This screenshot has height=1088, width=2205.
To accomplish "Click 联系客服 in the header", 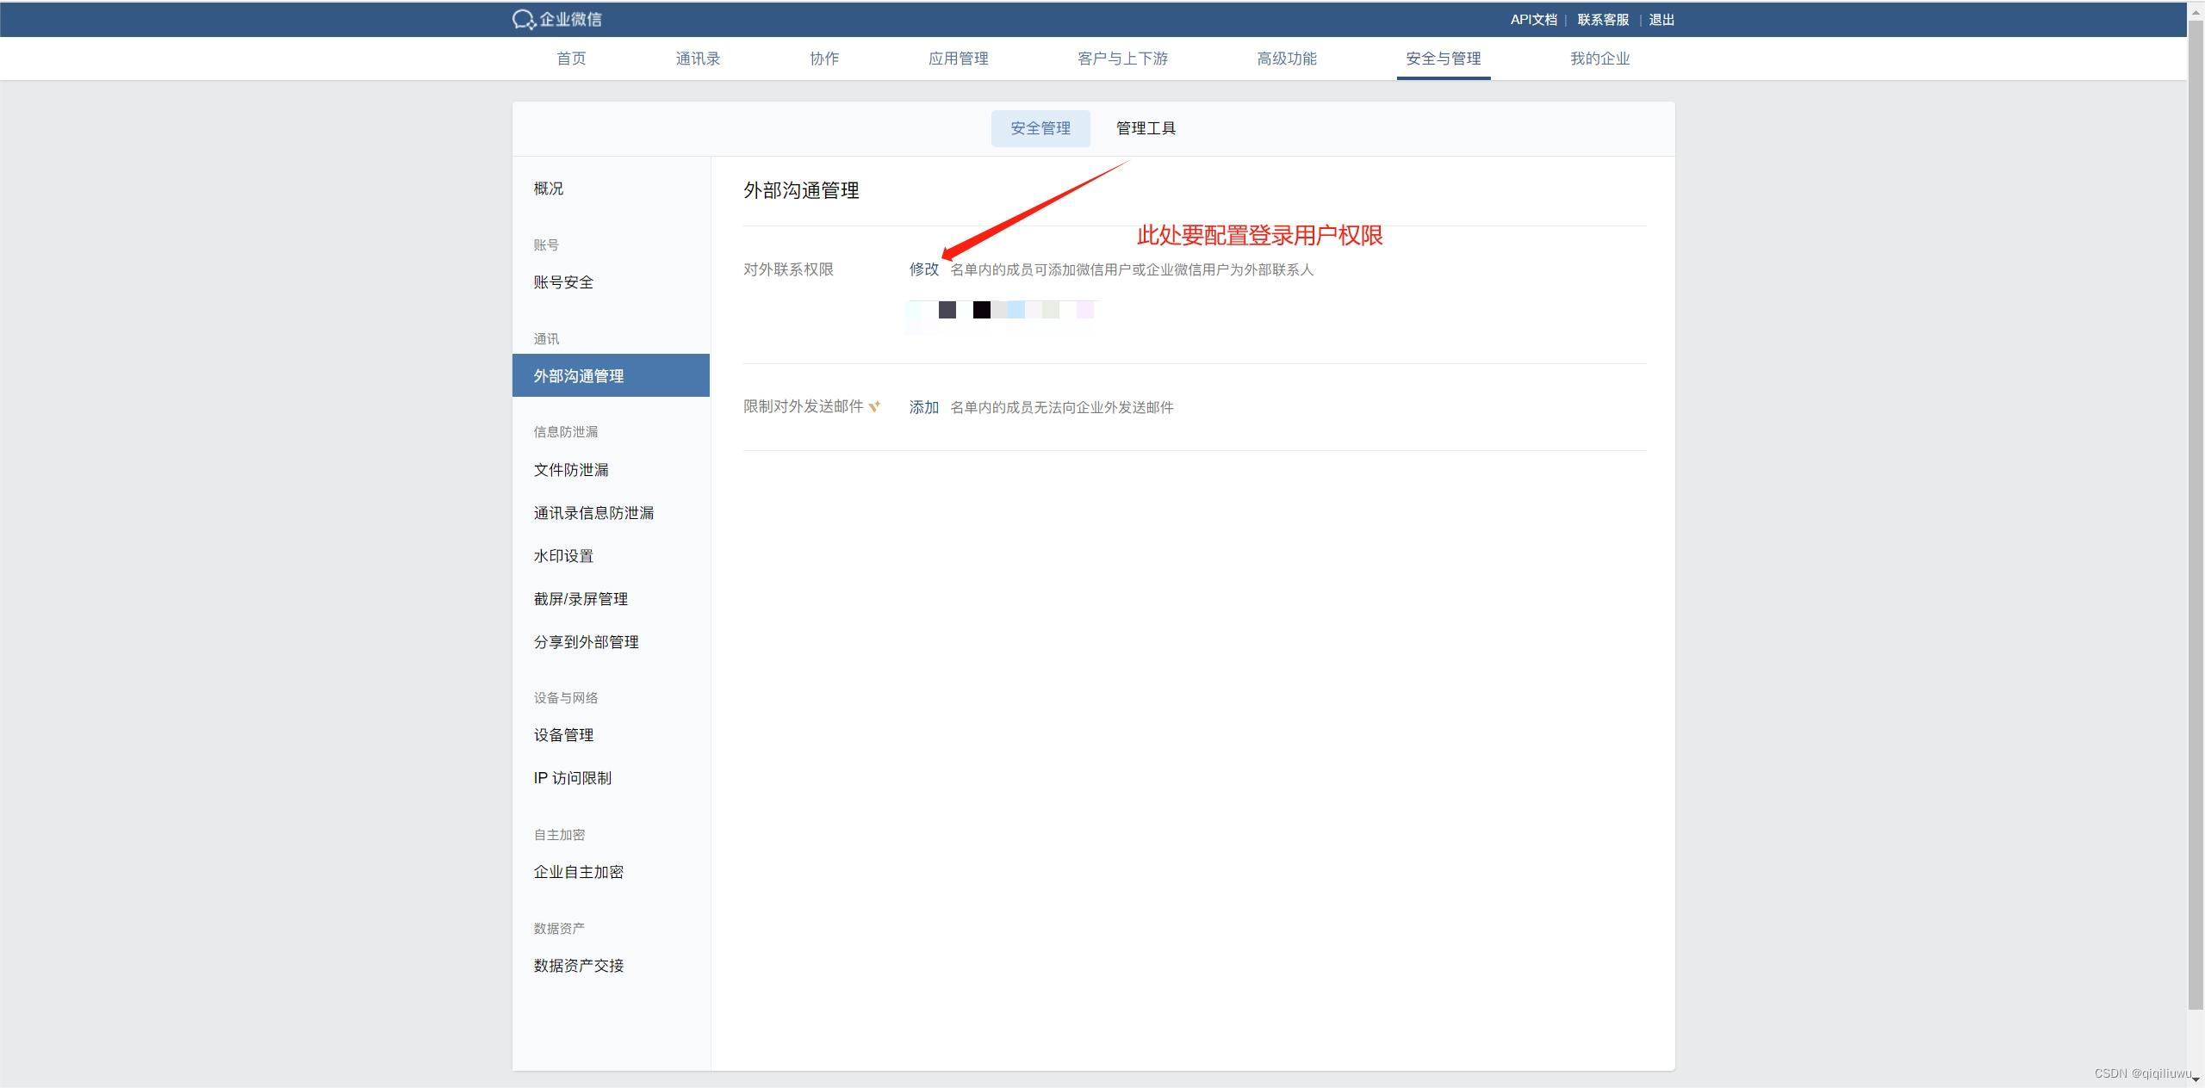I will pos(1603,20).
